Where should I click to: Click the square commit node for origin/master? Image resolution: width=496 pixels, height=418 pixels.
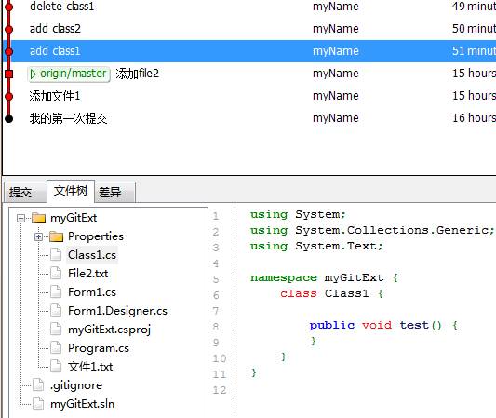[x=9, y=74]
